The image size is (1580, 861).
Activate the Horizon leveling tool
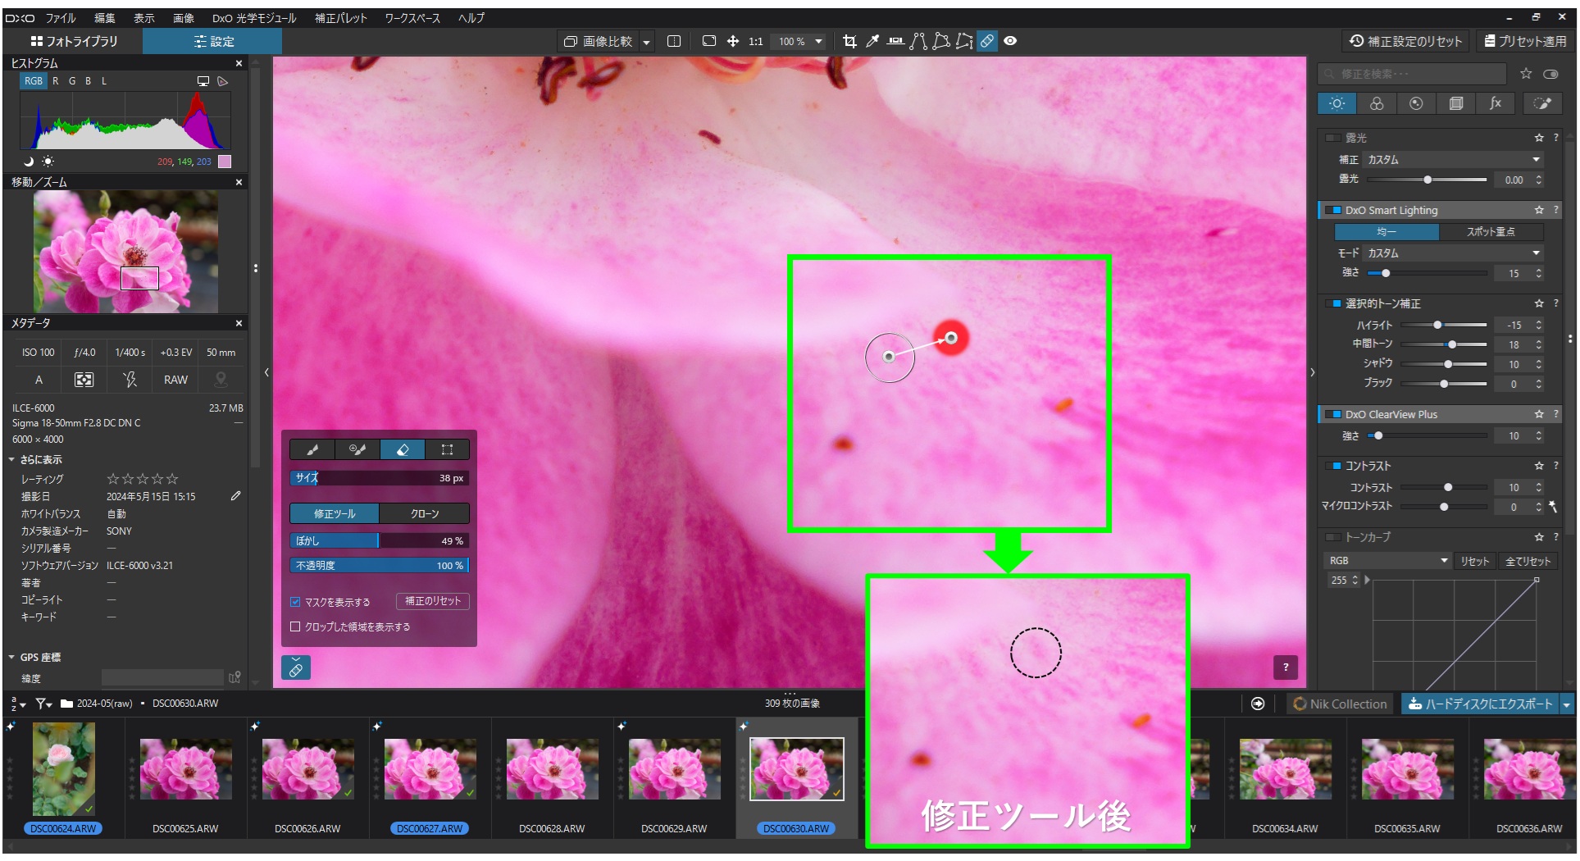tap(895, 41)
